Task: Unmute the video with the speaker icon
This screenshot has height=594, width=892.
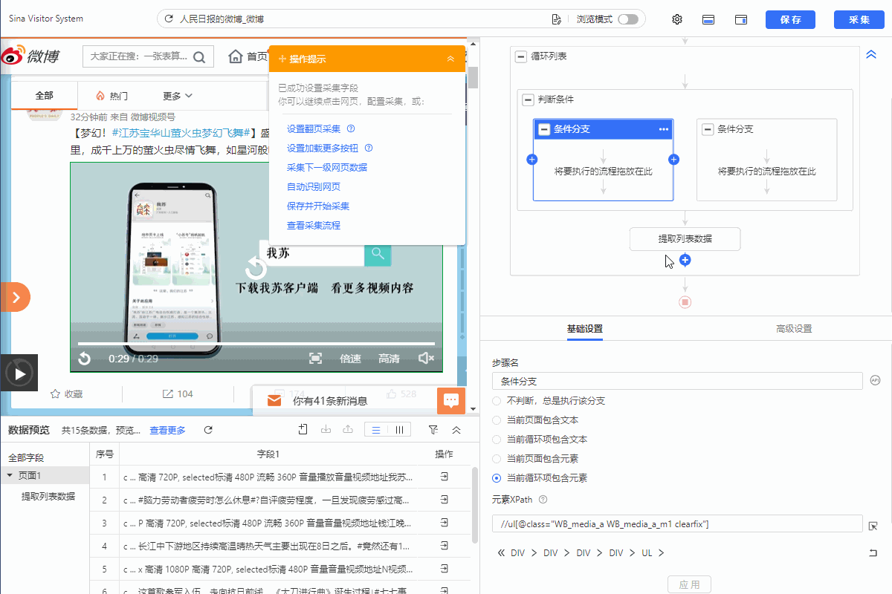Action: click(426, 359)
